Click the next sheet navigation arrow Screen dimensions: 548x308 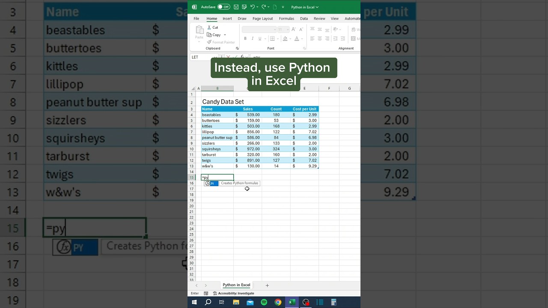click(x=205, y=285)
